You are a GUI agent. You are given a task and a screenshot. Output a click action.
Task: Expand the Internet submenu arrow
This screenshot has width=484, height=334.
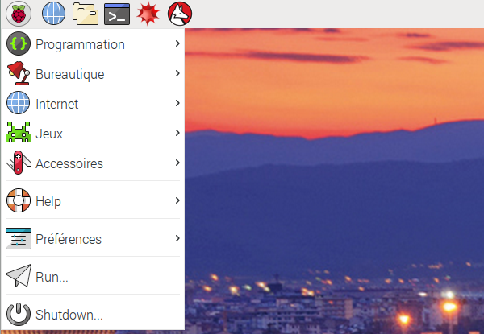point(177,103)
